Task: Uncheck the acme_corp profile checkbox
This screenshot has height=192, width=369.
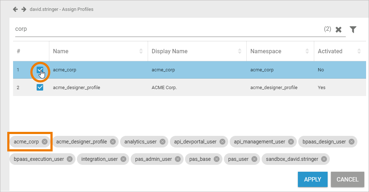Action: (x=40, y=70)
